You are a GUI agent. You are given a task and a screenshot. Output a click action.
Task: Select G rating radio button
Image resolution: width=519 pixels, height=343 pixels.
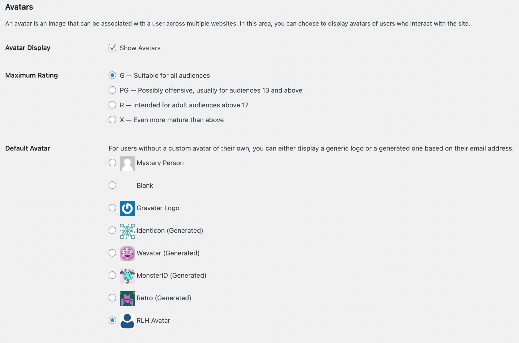click(113, 76)
